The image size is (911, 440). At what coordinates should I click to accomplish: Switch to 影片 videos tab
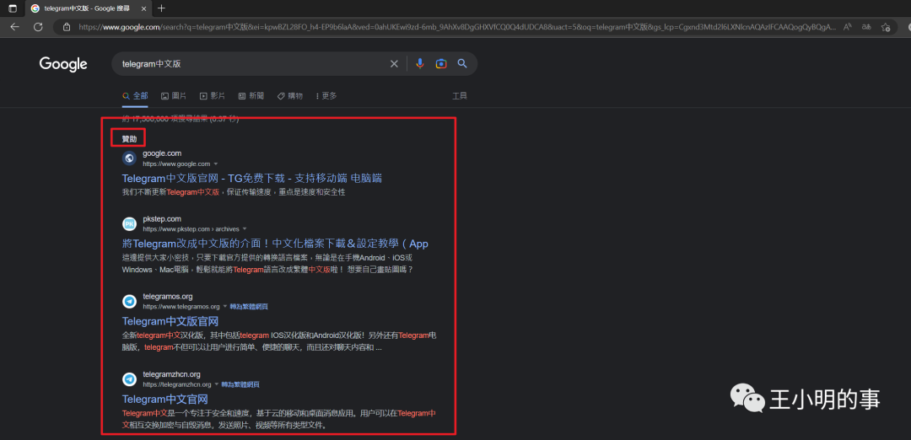click(x=213, y=96)
